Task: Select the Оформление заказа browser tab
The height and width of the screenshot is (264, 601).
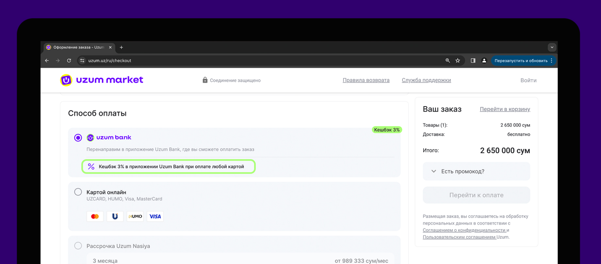Action: click(x=79, y=47)
